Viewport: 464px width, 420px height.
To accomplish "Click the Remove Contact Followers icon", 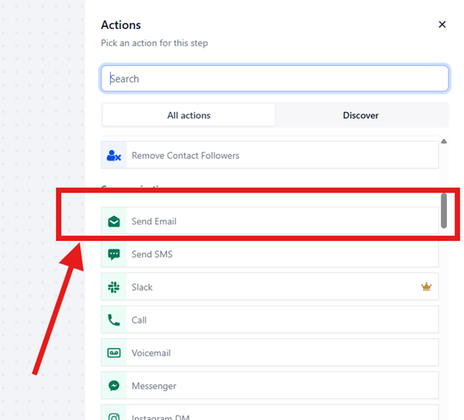I will coord(114,155).
